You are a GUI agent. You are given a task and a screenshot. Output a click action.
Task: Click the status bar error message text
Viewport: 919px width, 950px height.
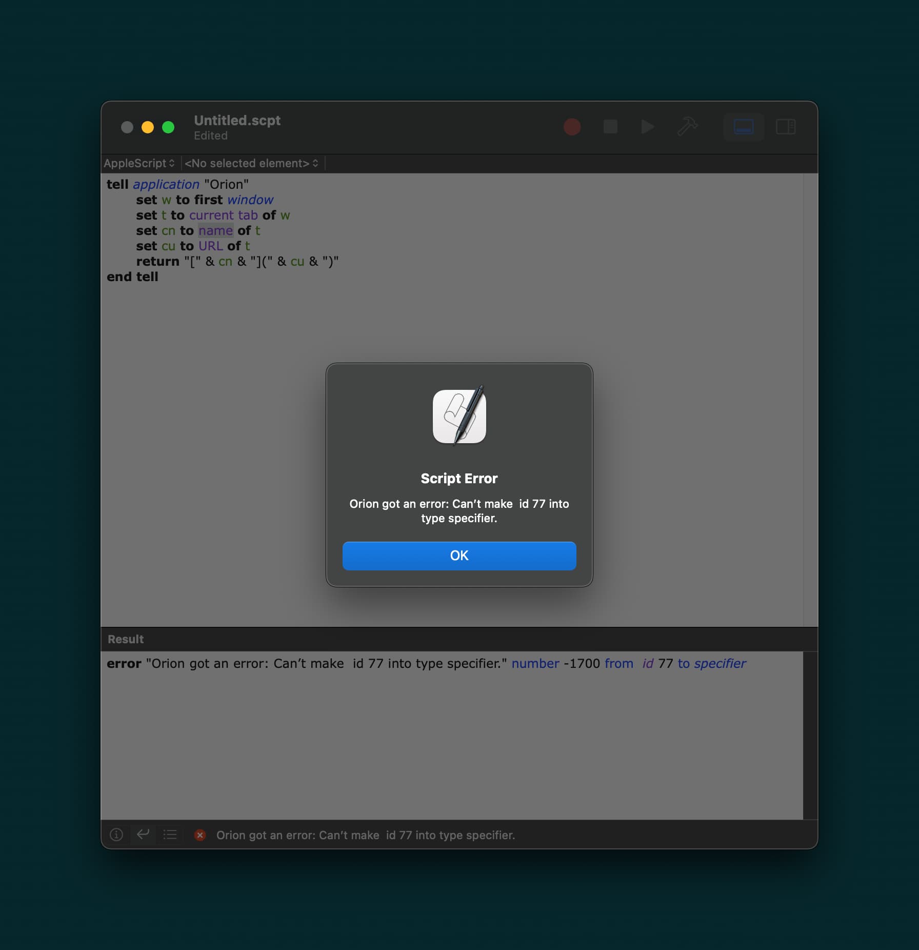(365, 835)
